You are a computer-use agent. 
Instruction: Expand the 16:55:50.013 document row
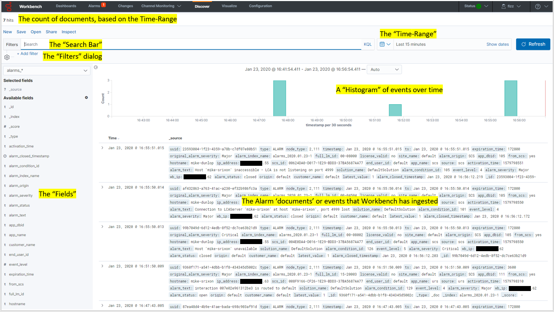click(102, 227)
